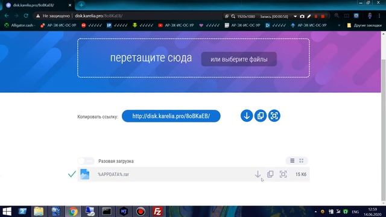This screenshot has height=217, width=386.
Task: Open the command prompt taskbar icon
Action: (107, 212)
